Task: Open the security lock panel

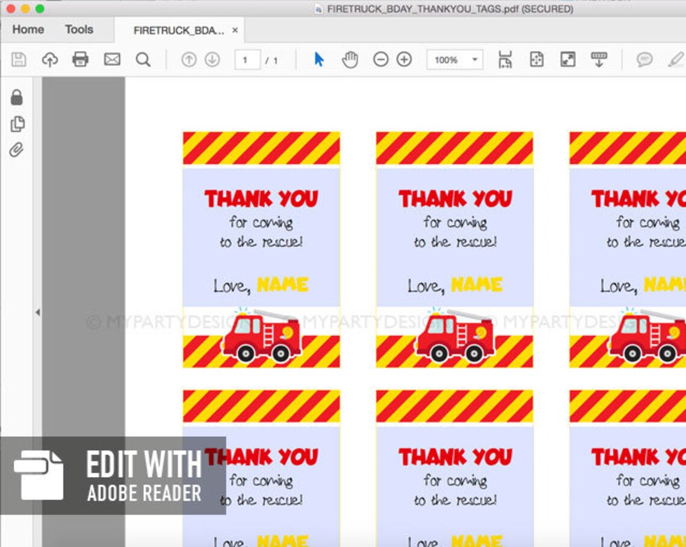Action: 17,97
